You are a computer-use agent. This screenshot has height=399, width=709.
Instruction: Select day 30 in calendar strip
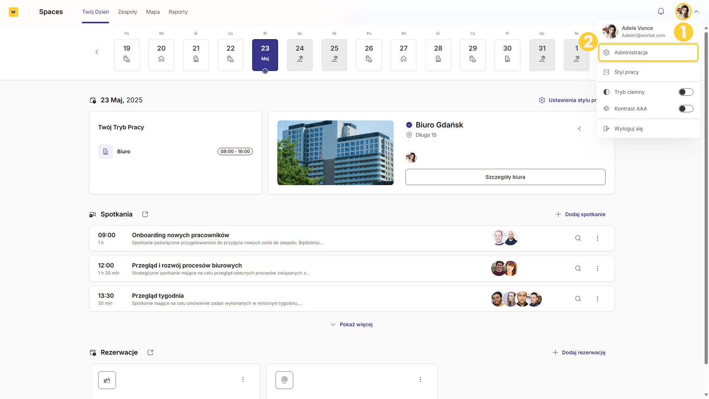(x=507, y=55)
